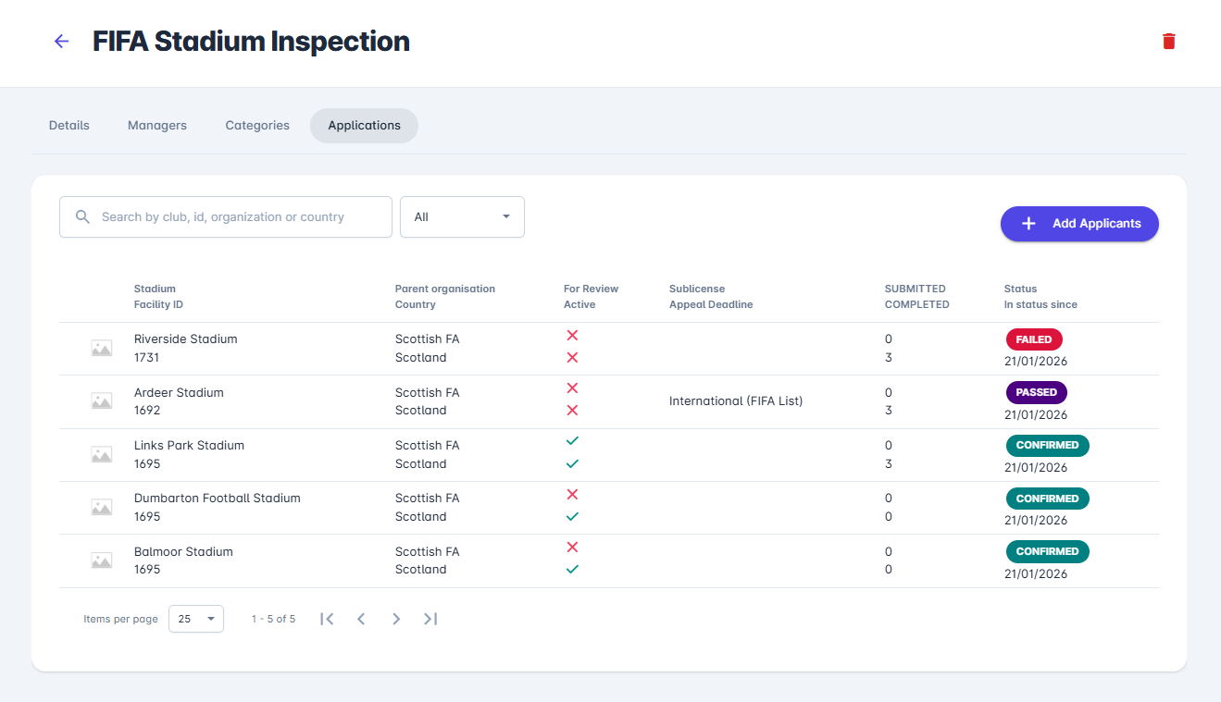
Task: Click the FAILED status badge for Riverside
Action: (1033, 339)
